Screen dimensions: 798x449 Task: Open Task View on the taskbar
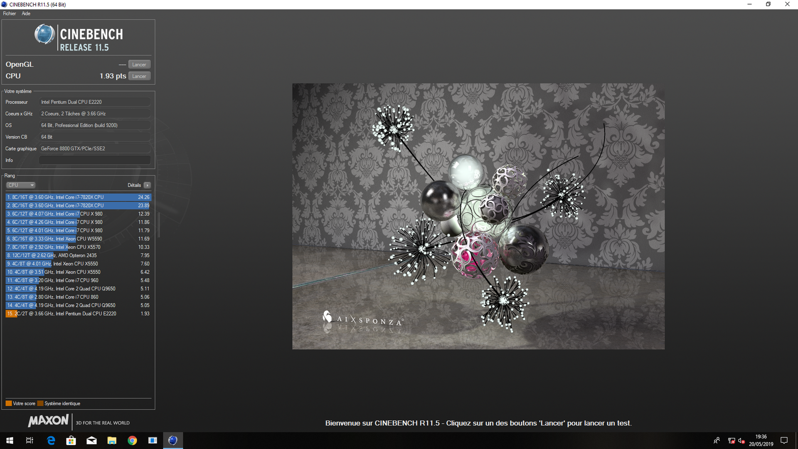(30, 440)
